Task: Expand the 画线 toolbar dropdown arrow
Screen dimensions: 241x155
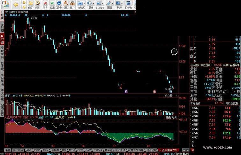Action: 113,3
